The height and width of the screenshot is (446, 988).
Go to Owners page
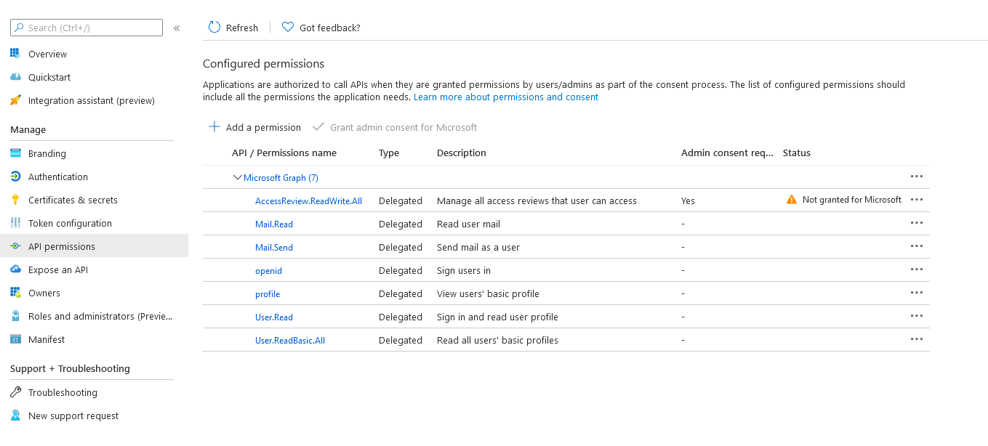(44, 293)
